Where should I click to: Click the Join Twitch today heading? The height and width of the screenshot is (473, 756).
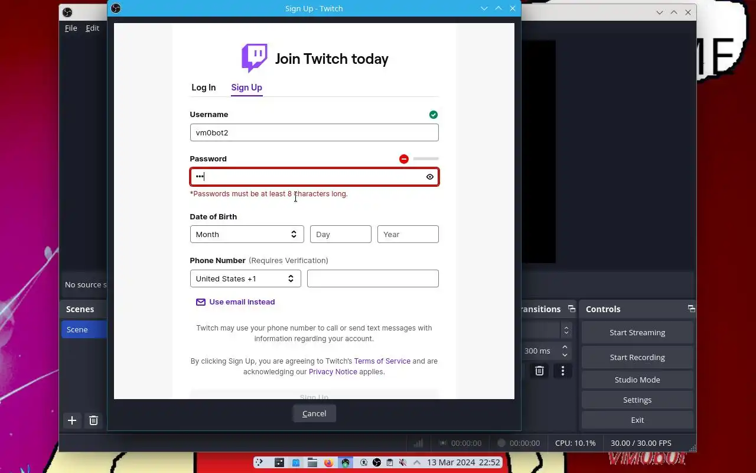332,59
